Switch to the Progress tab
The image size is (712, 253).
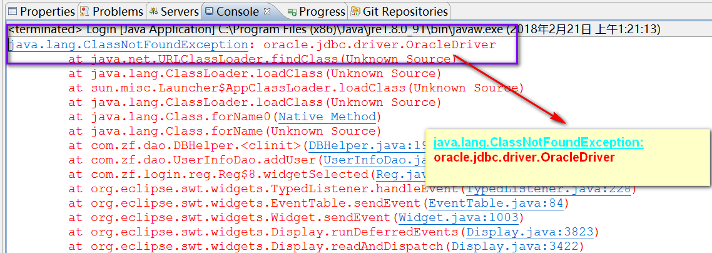[316, 11]
